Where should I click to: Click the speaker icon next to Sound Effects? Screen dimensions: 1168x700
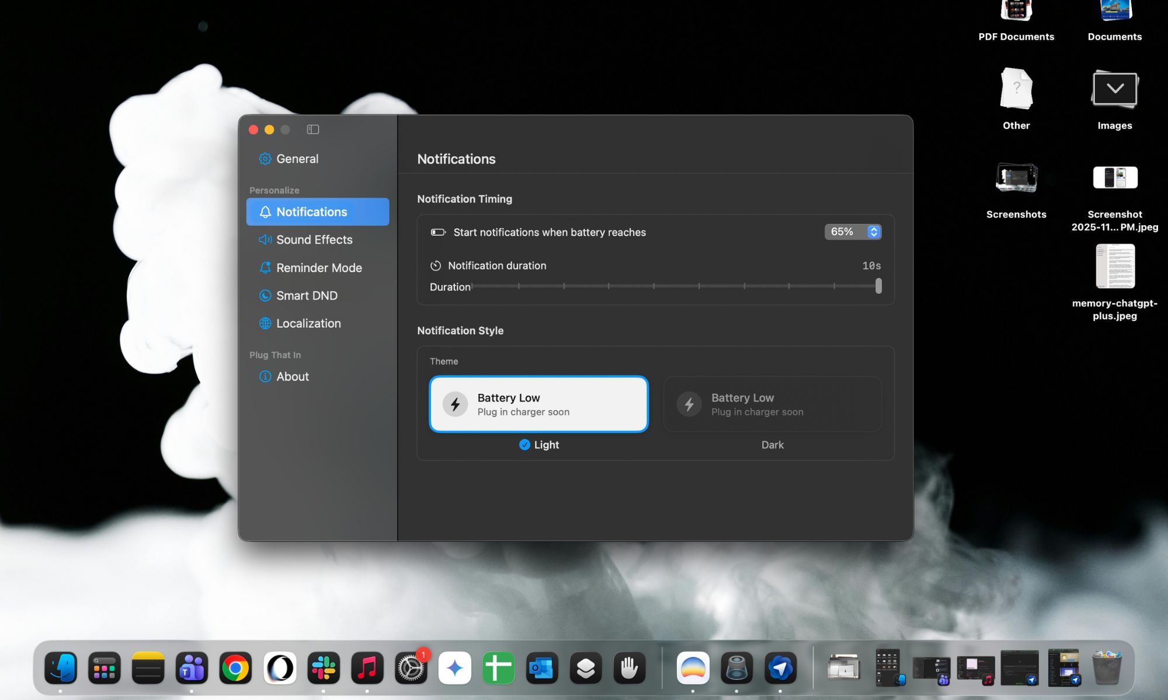(265, 240)
